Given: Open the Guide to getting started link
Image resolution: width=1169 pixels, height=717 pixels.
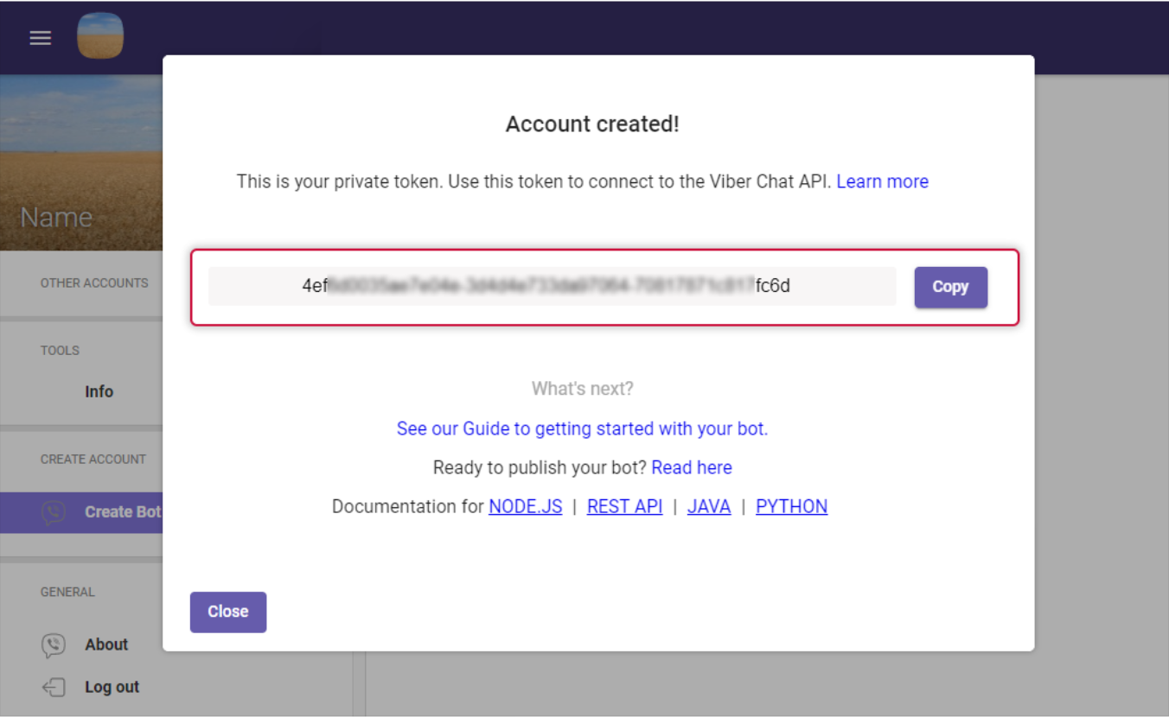Looking at the screenshot, I should (582, 428).
